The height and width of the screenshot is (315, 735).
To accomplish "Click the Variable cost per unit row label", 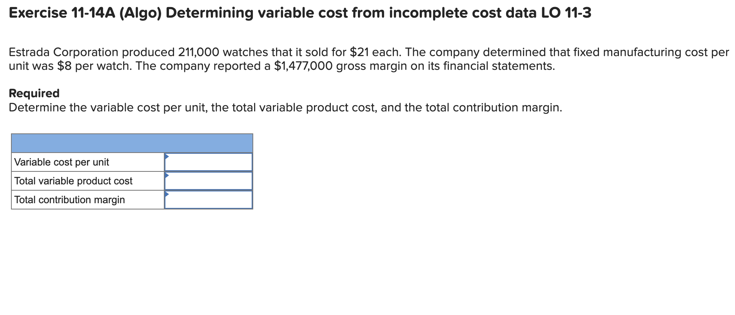I will (62, 162).
